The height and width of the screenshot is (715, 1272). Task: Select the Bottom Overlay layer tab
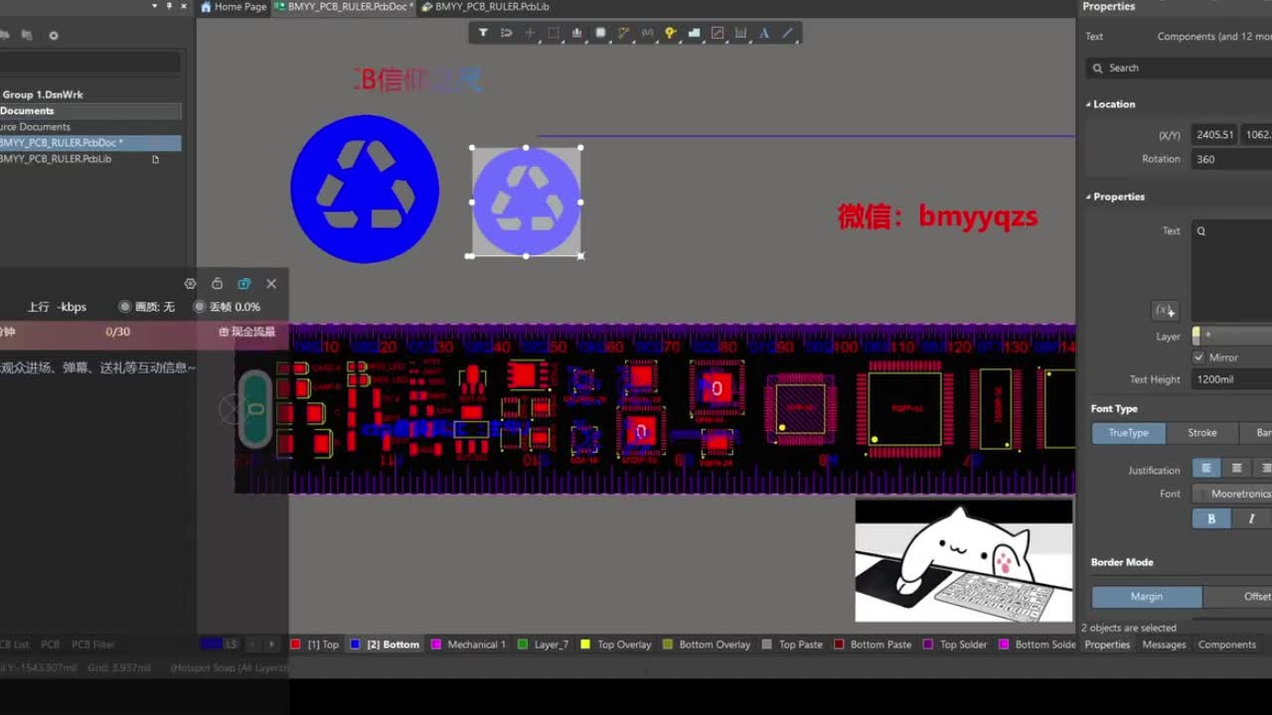(707, 644)
